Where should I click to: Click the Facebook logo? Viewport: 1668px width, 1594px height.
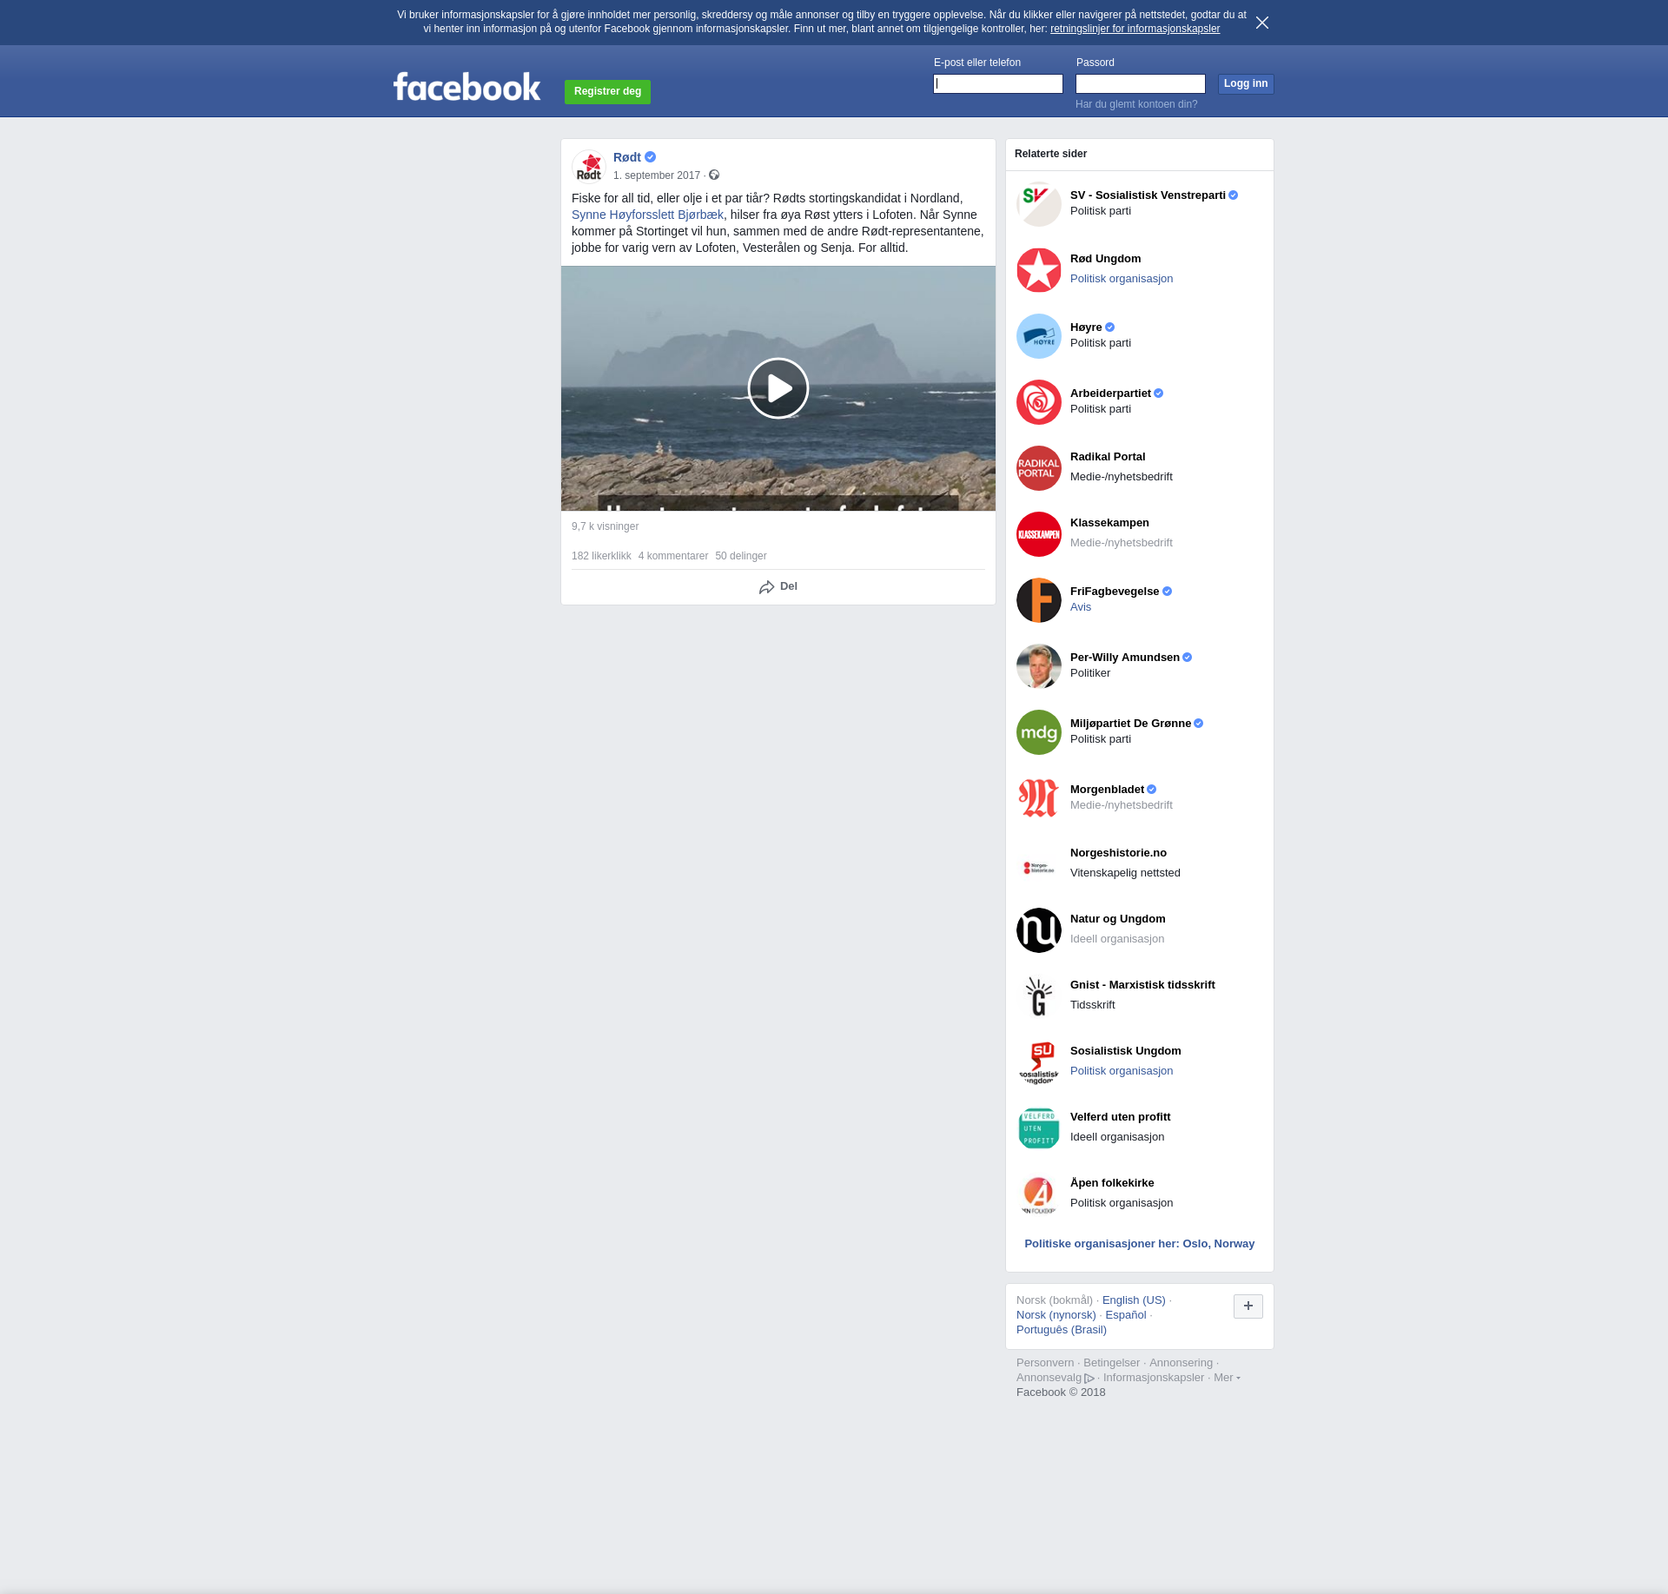(x=467, y=87)
